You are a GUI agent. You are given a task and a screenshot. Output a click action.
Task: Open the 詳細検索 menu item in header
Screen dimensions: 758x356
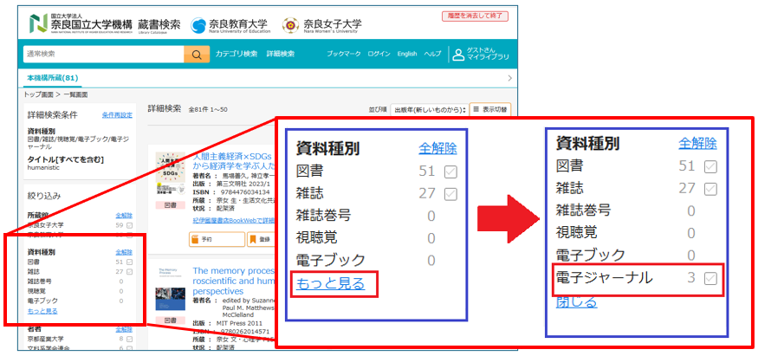point(280,55)
